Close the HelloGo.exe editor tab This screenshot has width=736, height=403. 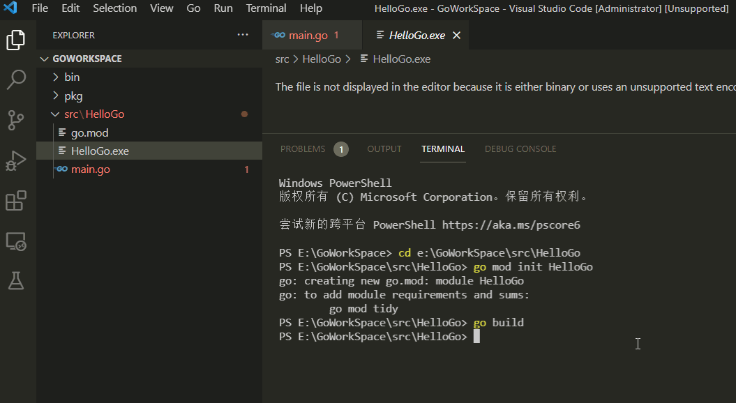point(456,35)
